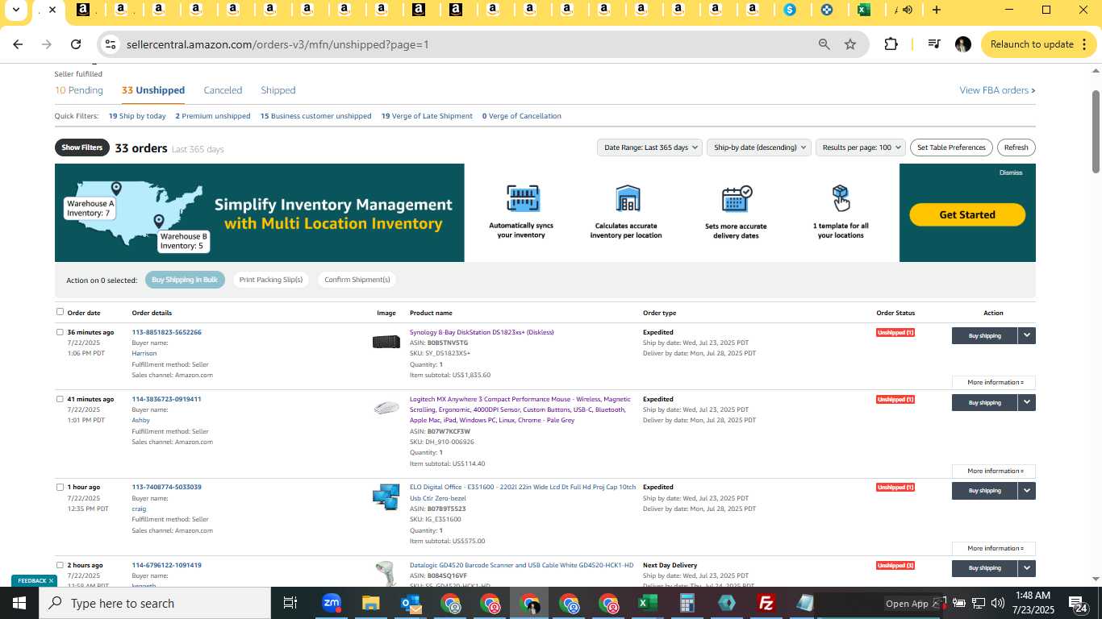Apply '19 Verge of Late Shipment' quick filter
1102x619 pixels.
[x=427, y=116]
